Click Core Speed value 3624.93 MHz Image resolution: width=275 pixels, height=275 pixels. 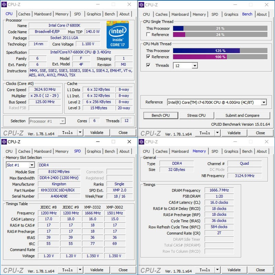tap(45, 90)
